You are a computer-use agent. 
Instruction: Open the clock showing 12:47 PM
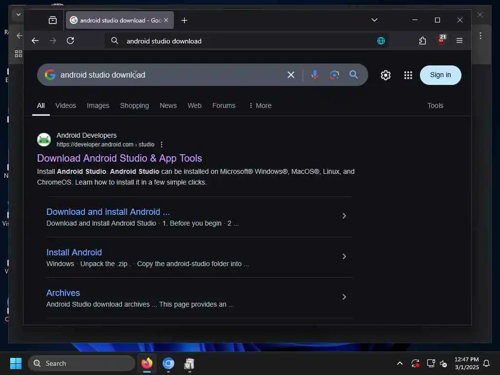pyautogui.click(x=466, y=363)
